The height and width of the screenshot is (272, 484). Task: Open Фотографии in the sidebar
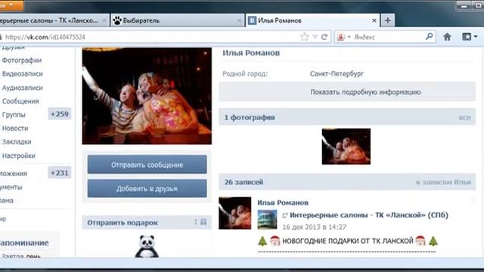click(x=22, y=60)
